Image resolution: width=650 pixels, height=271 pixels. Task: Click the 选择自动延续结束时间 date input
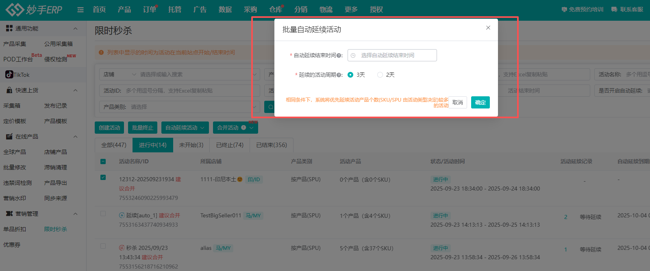pyautogui.click(x=392, y=55)
